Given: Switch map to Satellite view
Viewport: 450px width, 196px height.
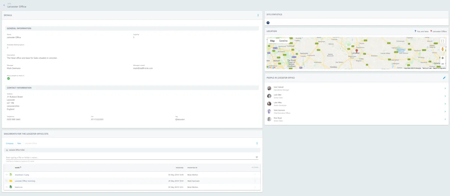Looking at the screenshot, I should [x=283, y=41].
